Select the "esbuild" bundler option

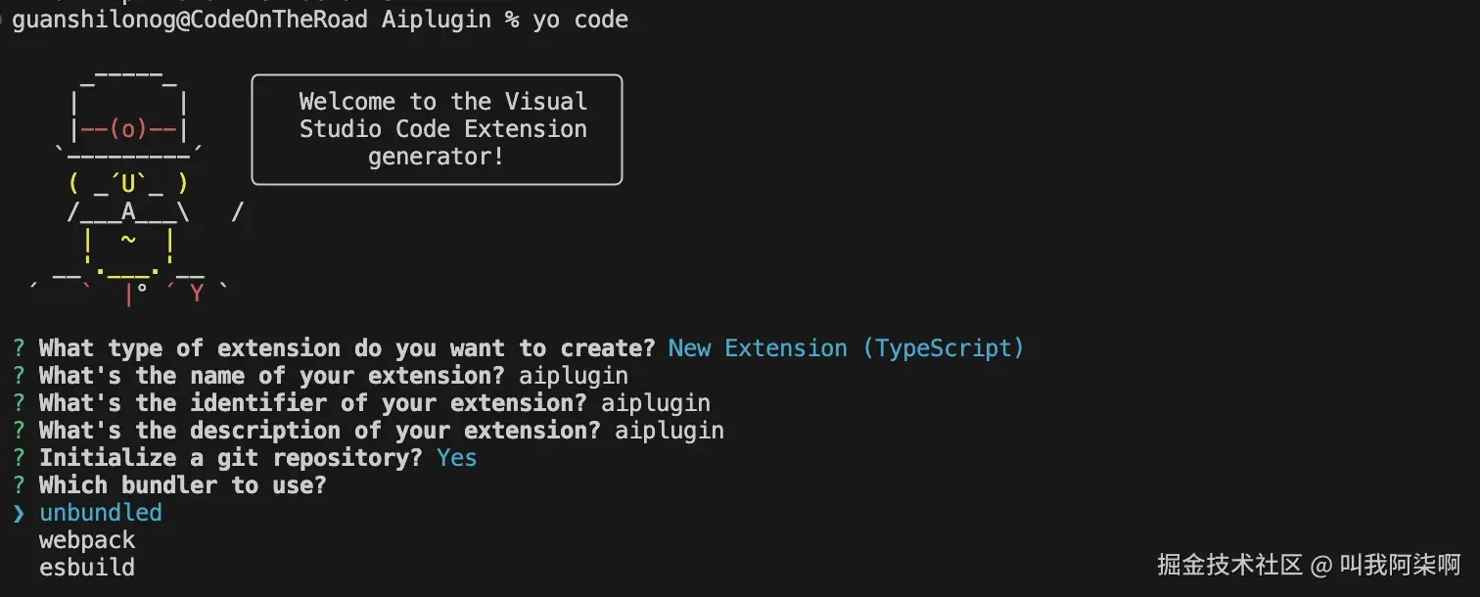[x=87, y=568]
